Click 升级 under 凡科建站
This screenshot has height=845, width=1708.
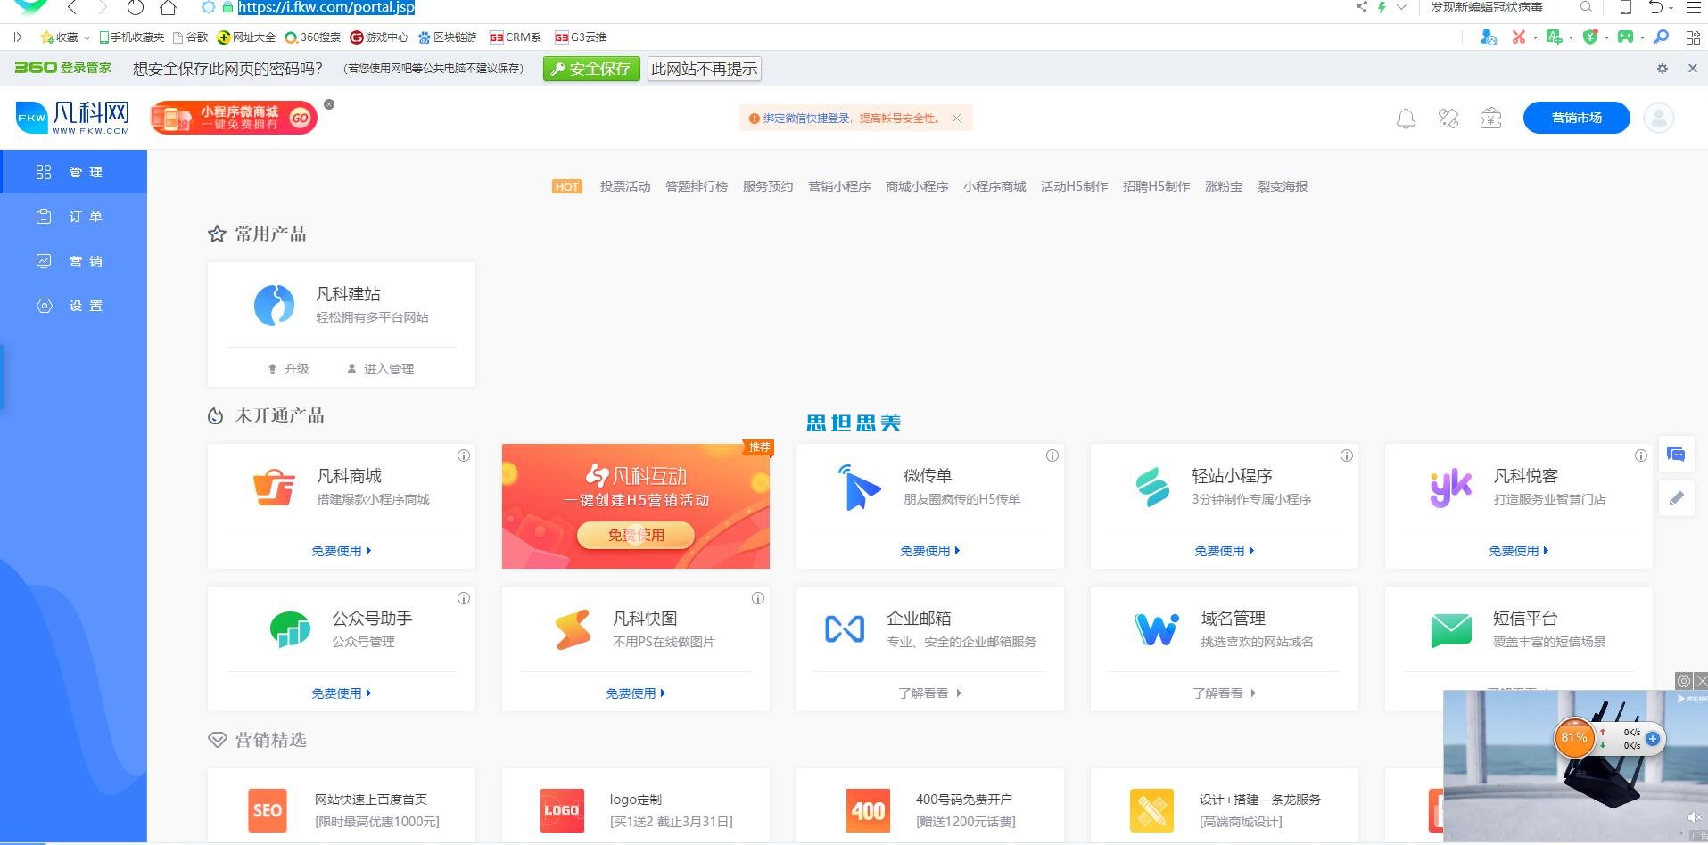tap(288, 369)
